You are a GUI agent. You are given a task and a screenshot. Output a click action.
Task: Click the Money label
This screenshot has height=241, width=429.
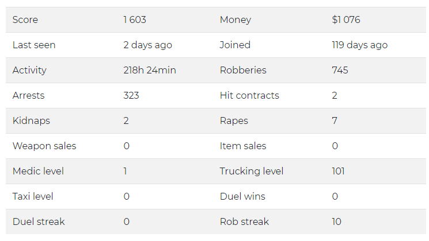(236, 20)
